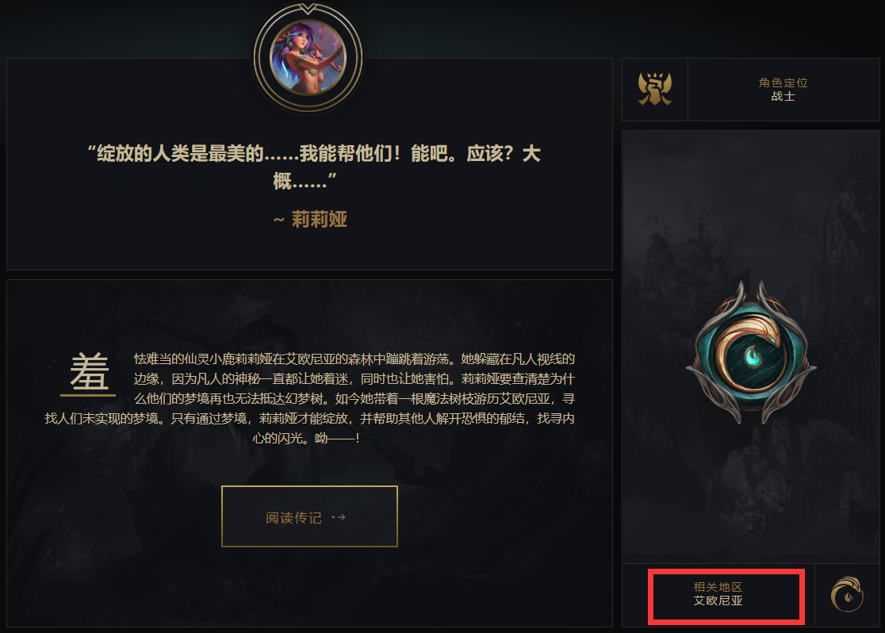Viewport: 885px width, 633px height.
Task: Open the 艾欧尼亚 related region link
Action: (x=718, y=600)
